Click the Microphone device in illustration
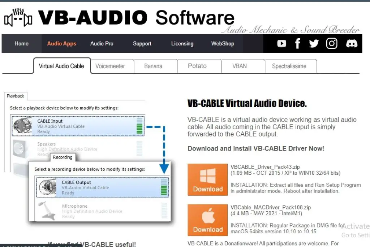 103,211
